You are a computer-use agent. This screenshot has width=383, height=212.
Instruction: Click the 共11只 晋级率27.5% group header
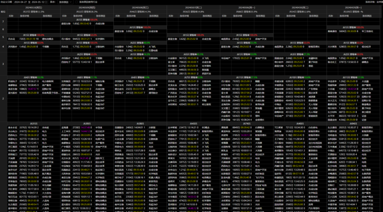[247, 78]
